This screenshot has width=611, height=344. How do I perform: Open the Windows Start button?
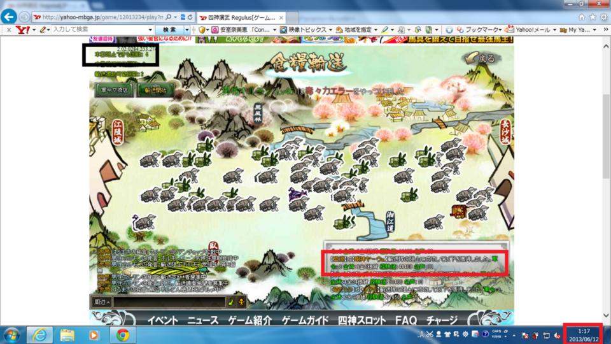pyautogui.click(x=11, y=335)
